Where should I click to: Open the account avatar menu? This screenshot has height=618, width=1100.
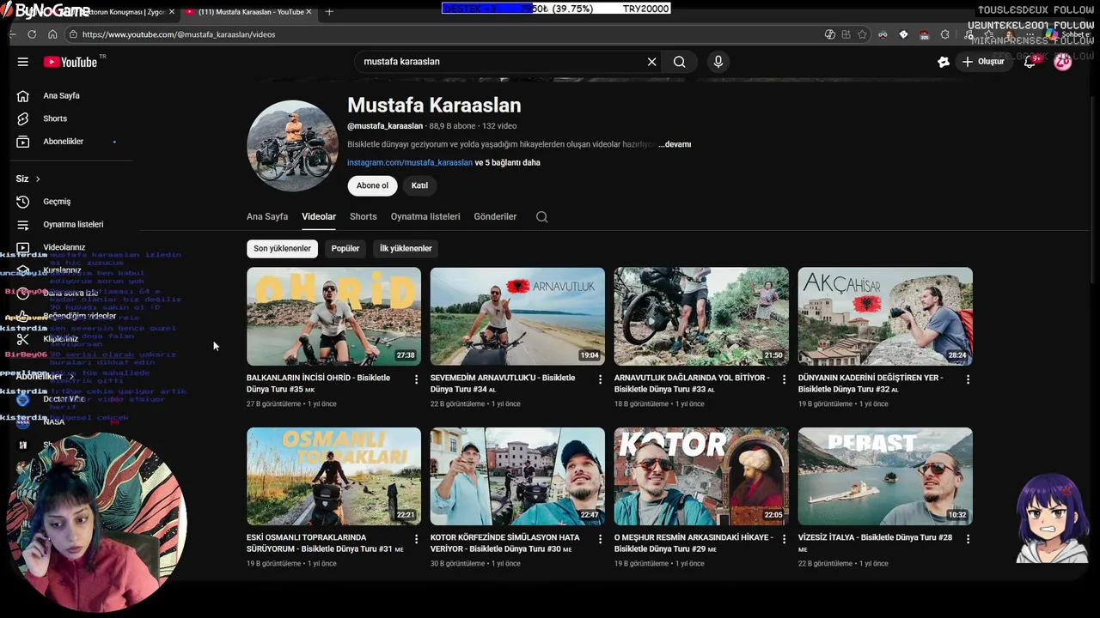(x=1063, y=62)
